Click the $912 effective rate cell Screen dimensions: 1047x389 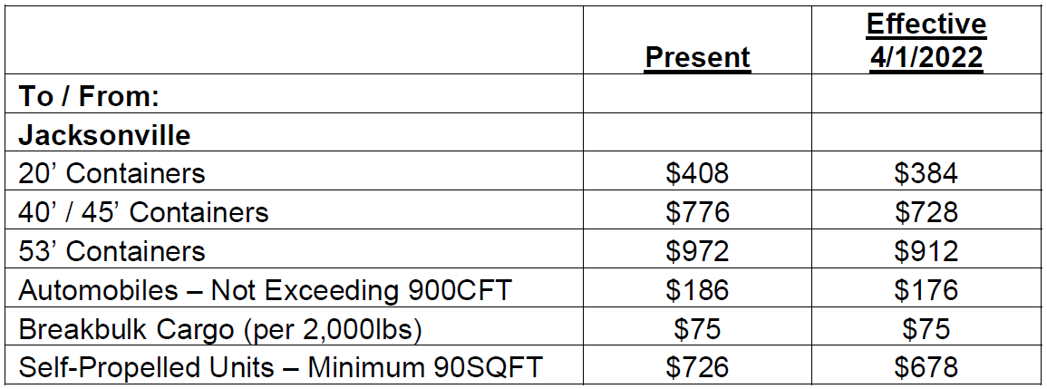926,250
